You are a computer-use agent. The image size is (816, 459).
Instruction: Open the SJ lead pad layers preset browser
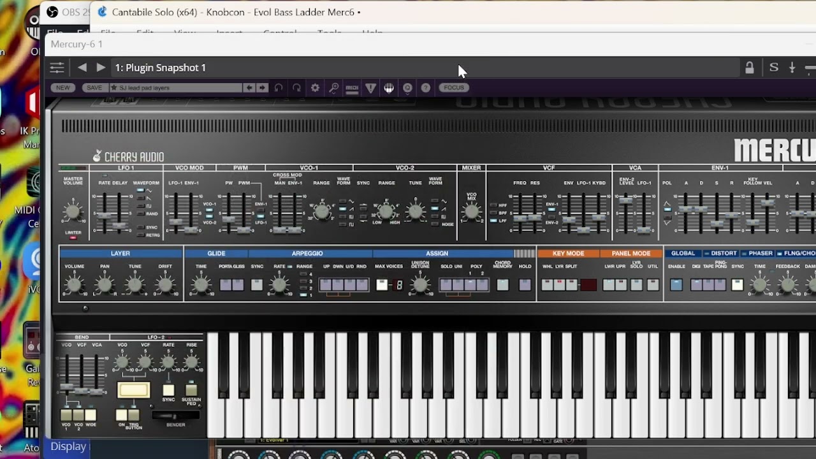(x=176, y=88)
